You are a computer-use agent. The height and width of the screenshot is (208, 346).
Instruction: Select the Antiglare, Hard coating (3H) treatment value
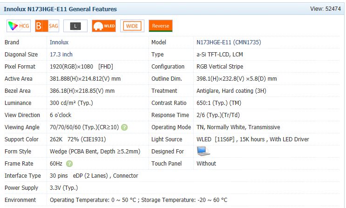(x=231, y=91)
